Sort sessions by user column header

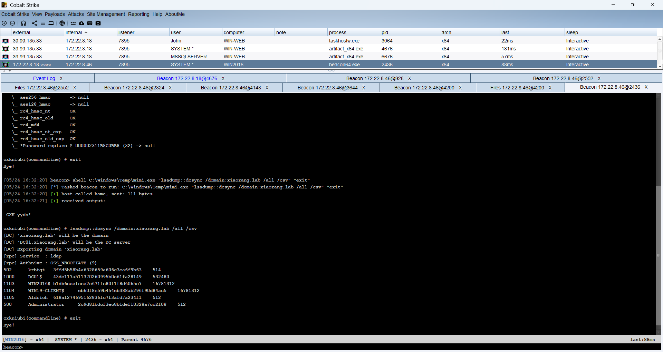196,32
